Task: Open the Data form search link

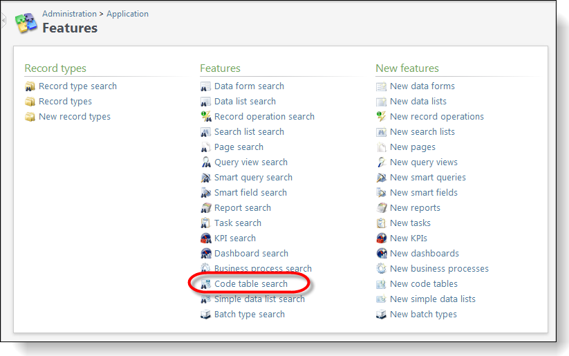Action: coord(249,86)
